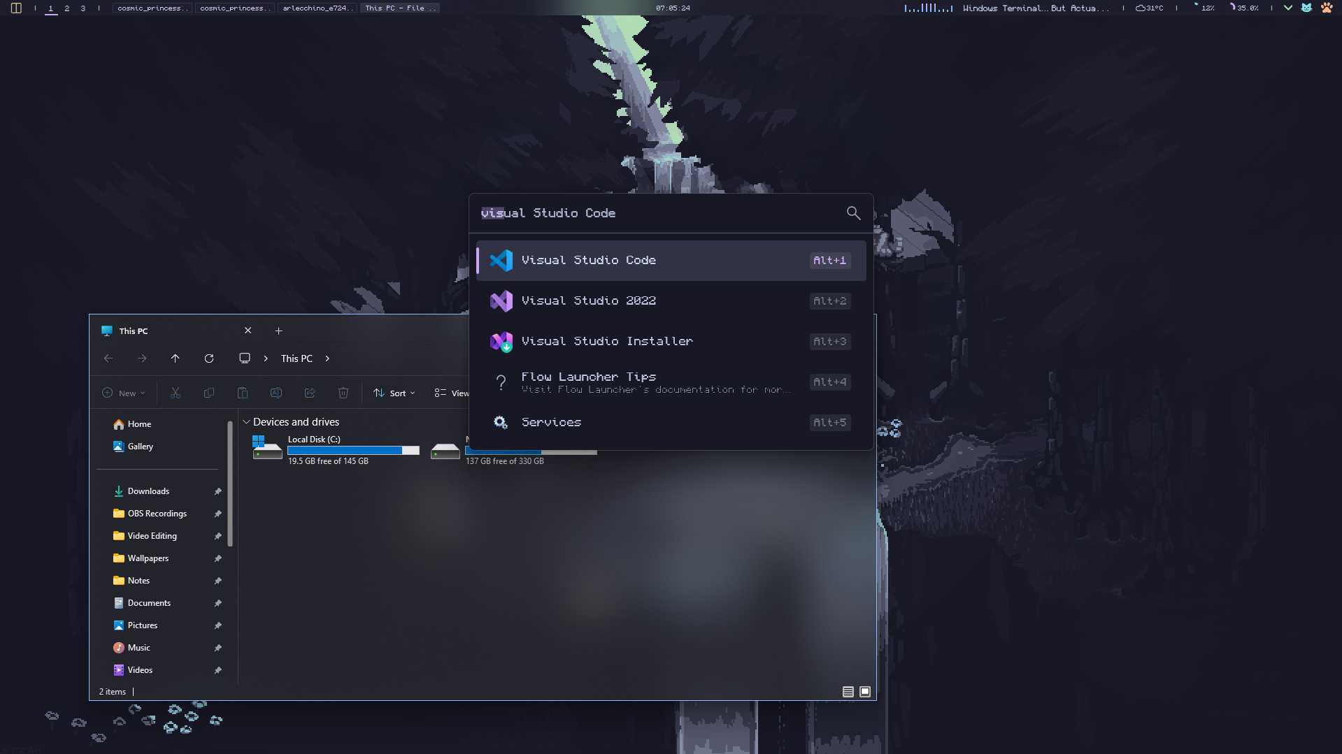
Task: Open the Sort dropdown menu
Action: (394, 393)
